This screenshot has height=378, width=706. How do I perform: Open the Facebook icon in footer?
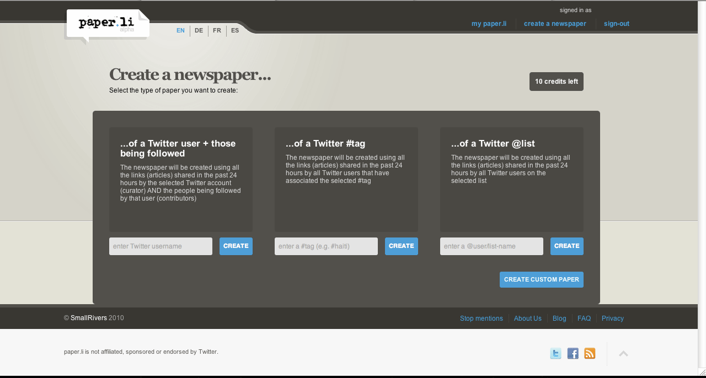pyautogui.click(x=573, y=354)
